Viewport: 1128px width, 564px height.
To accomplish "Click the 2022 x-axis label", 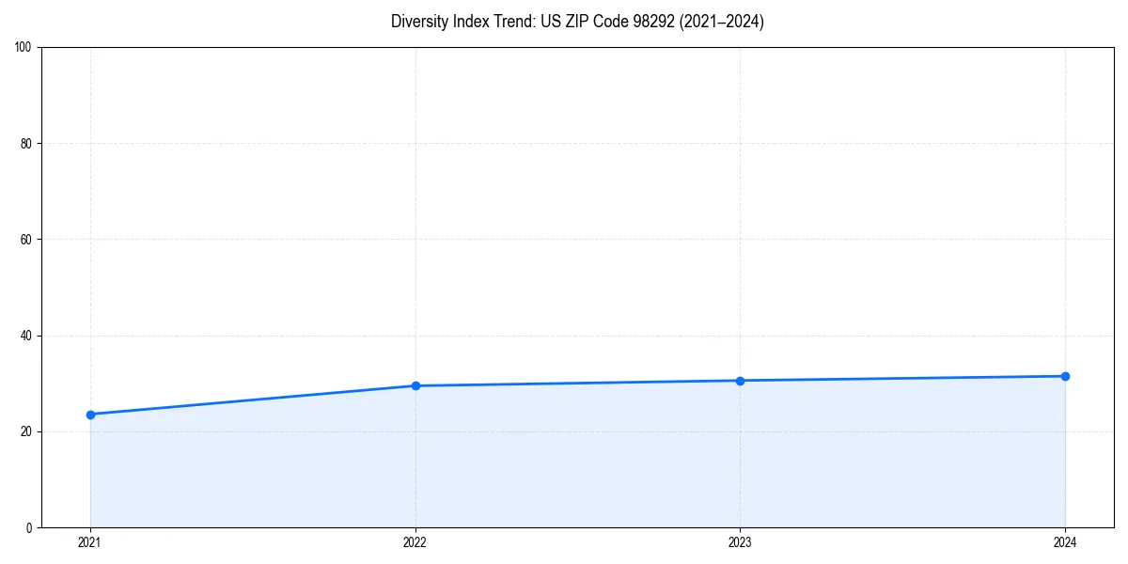I will (415, 542).
